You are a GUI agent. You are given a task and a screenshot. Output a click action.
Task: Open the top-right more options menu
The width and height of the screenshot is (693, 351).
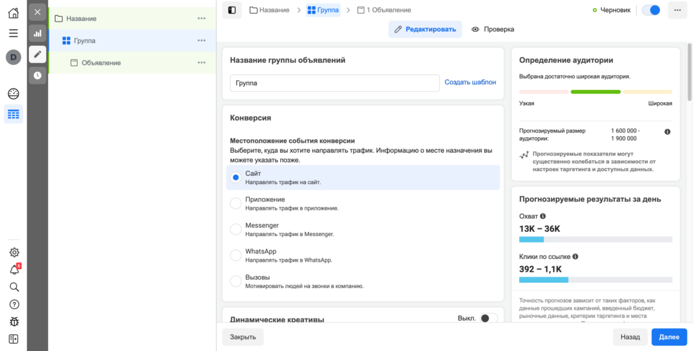677,10
